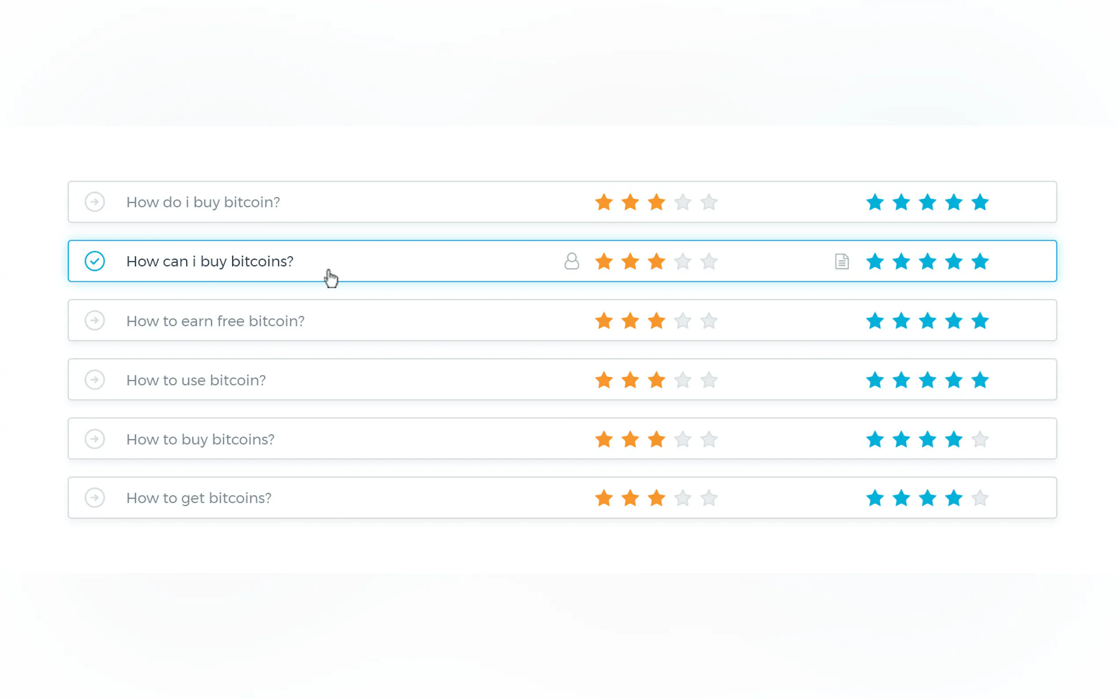Click first orange star for 'How to earn free bitcoin?'
The width and height of the screenshot is (1119, 699).
604,321
